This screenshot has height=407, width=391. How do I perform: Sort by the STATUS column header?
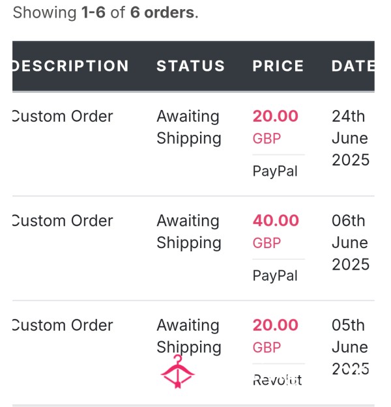(x=191, y=66)
